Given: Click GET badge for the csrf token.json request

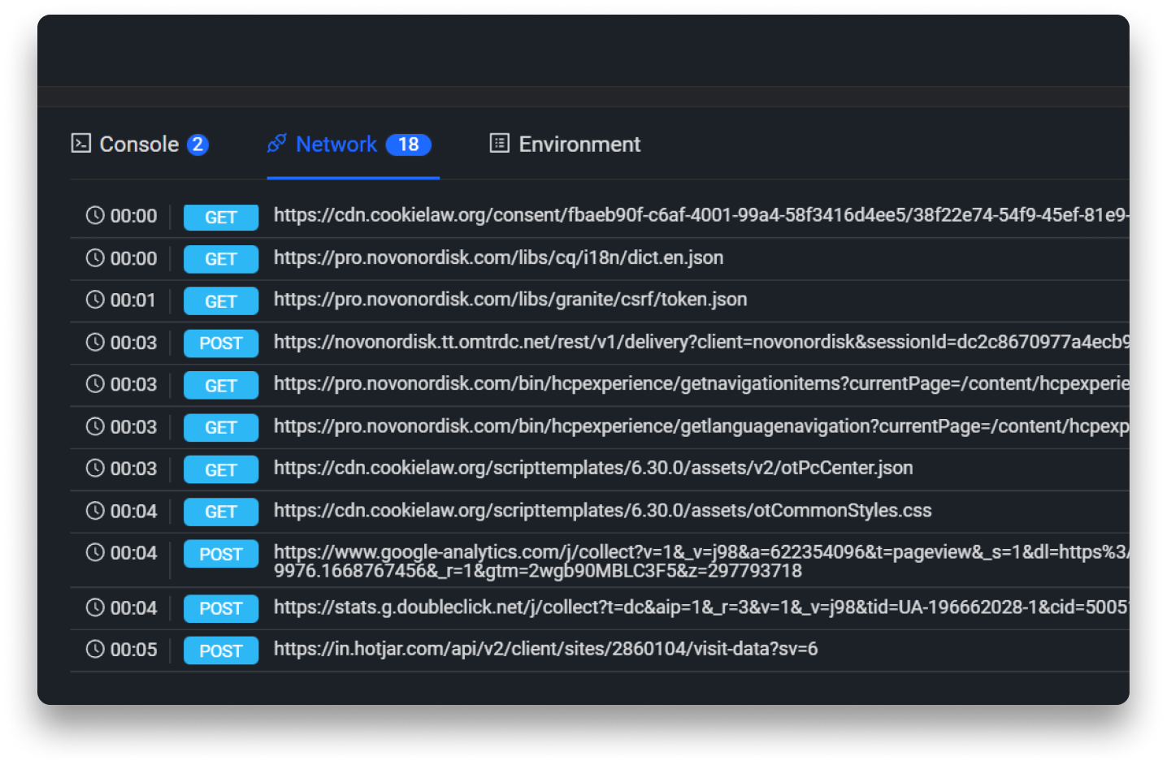Looking at the screenshot, I should click(221, 301).
